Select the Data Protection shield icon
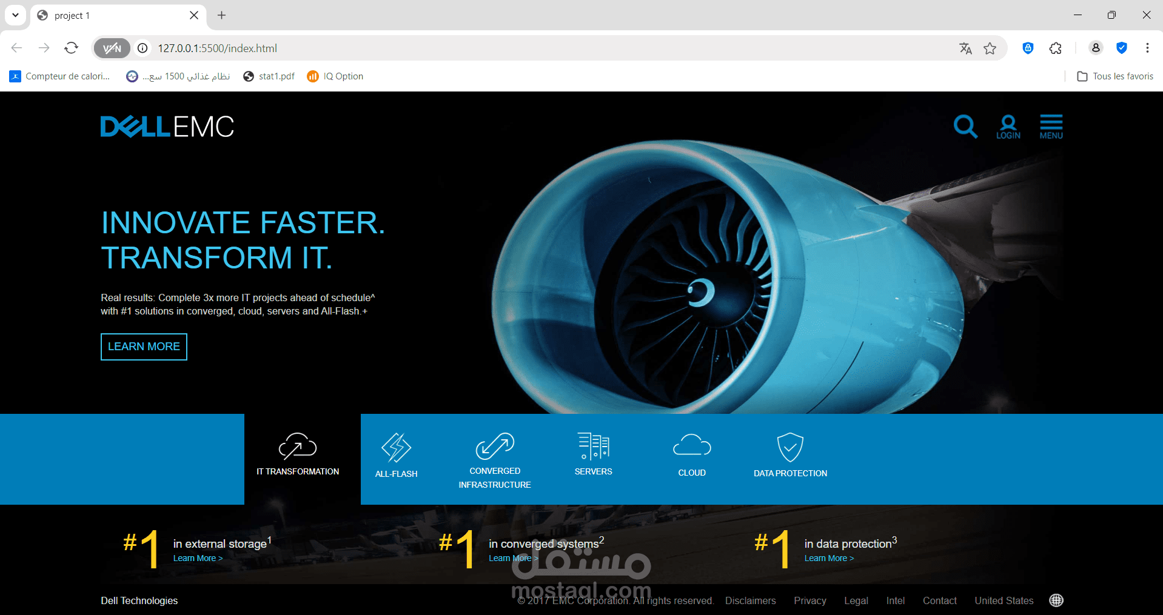Viewport: 1163px width, 615px height. click(790, 447)
